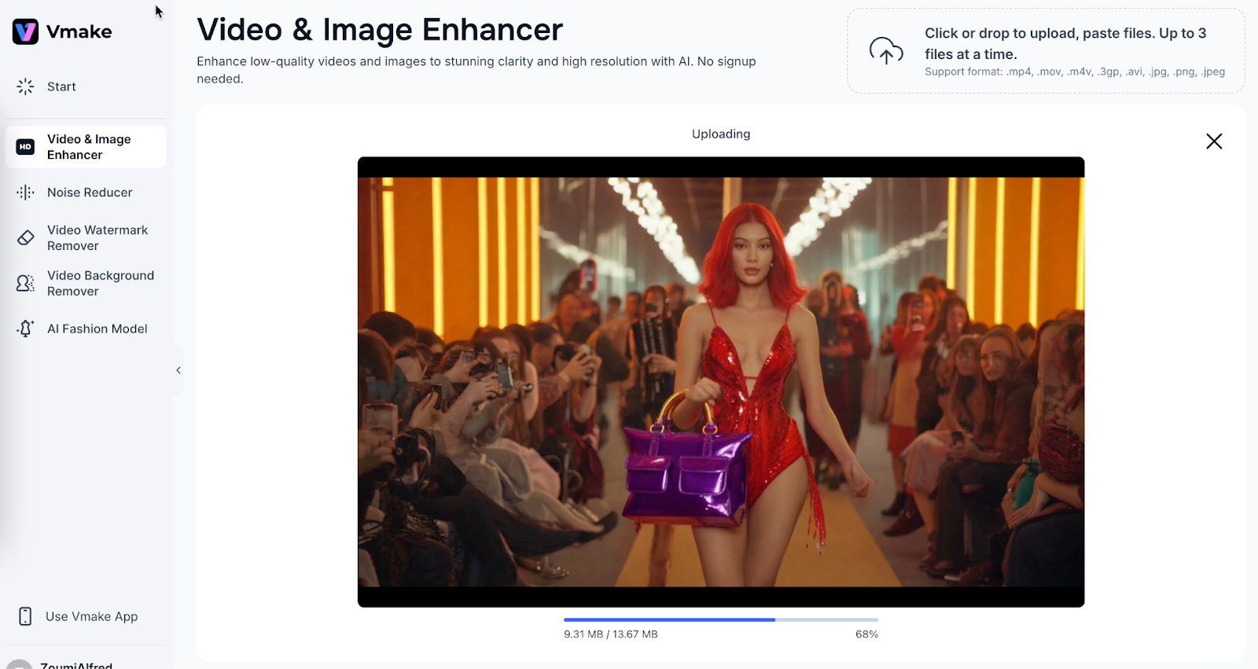Image resolution: width=1258 pixels, height=669 pixels.
Task: Click the HD enhancer icon
Action: point(25,147)
